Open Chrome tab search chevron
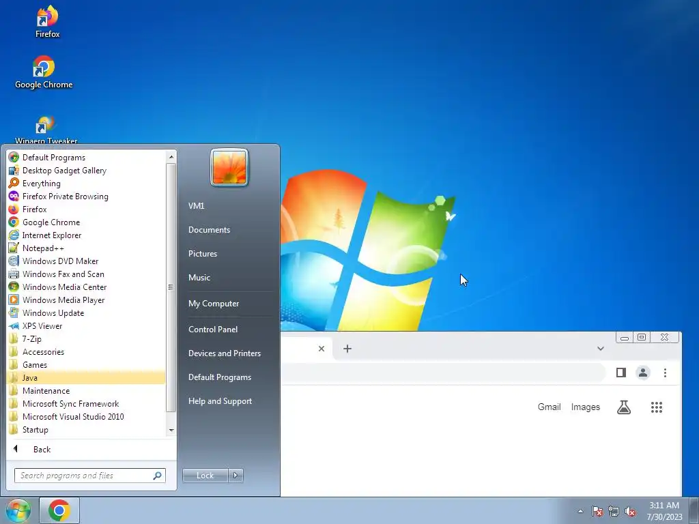 pyautogui.click(x=601, y=349)
